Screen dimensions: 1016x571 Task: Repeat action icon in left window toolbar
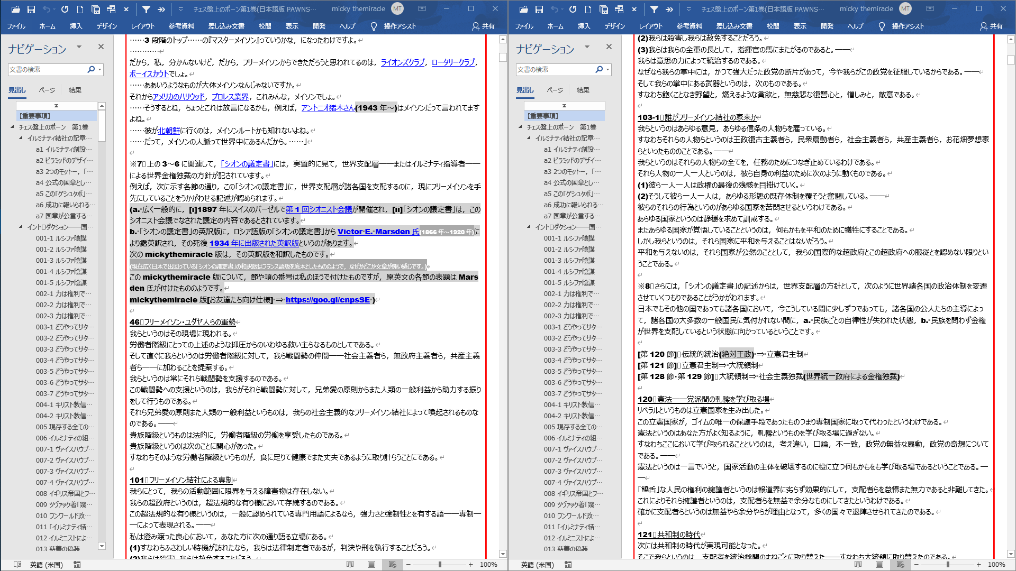coord(65,9)
